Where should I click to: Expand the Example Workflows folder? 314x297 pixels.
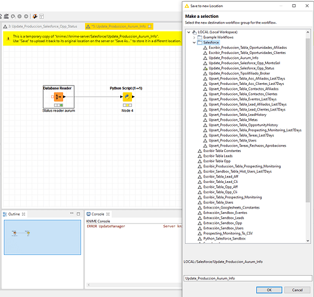pyautogui.click(x=194, y=37)
